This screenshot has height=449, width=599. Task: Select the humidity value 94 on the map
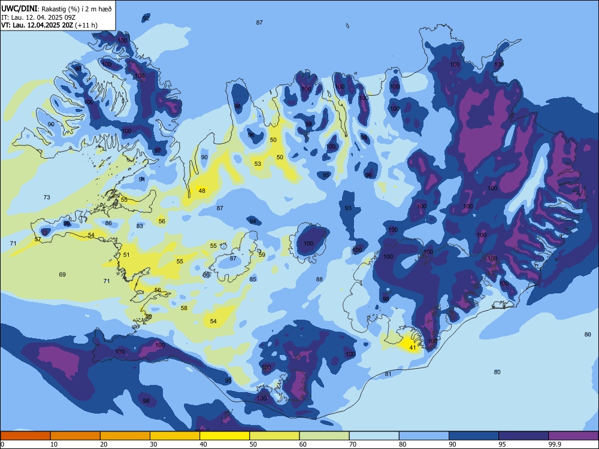[x=253, y=222]
